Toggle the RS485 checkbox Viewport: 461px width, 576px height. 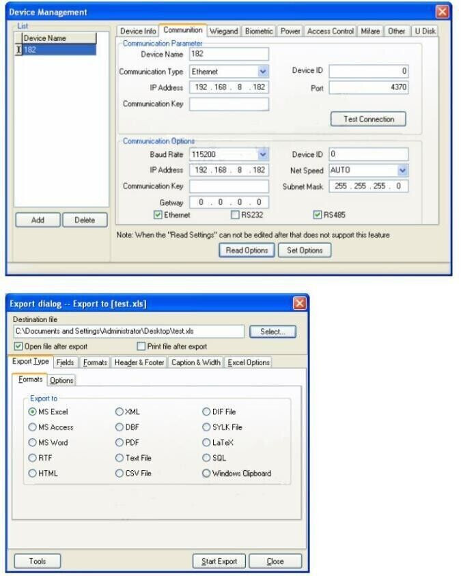(x=318, y=215)
